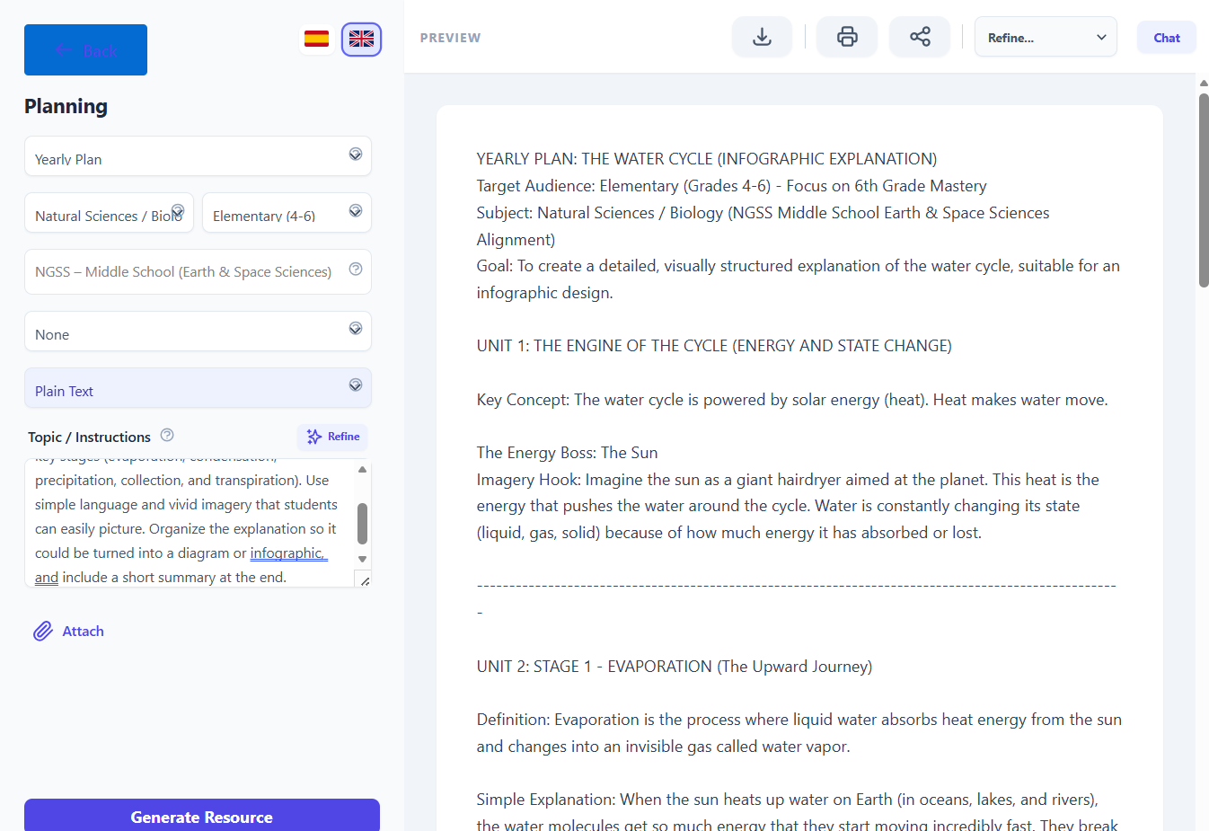The image size is (1209, 831).
Task: Open the Elementary (4-6) grade dropdown
Action: pos(286,214)
